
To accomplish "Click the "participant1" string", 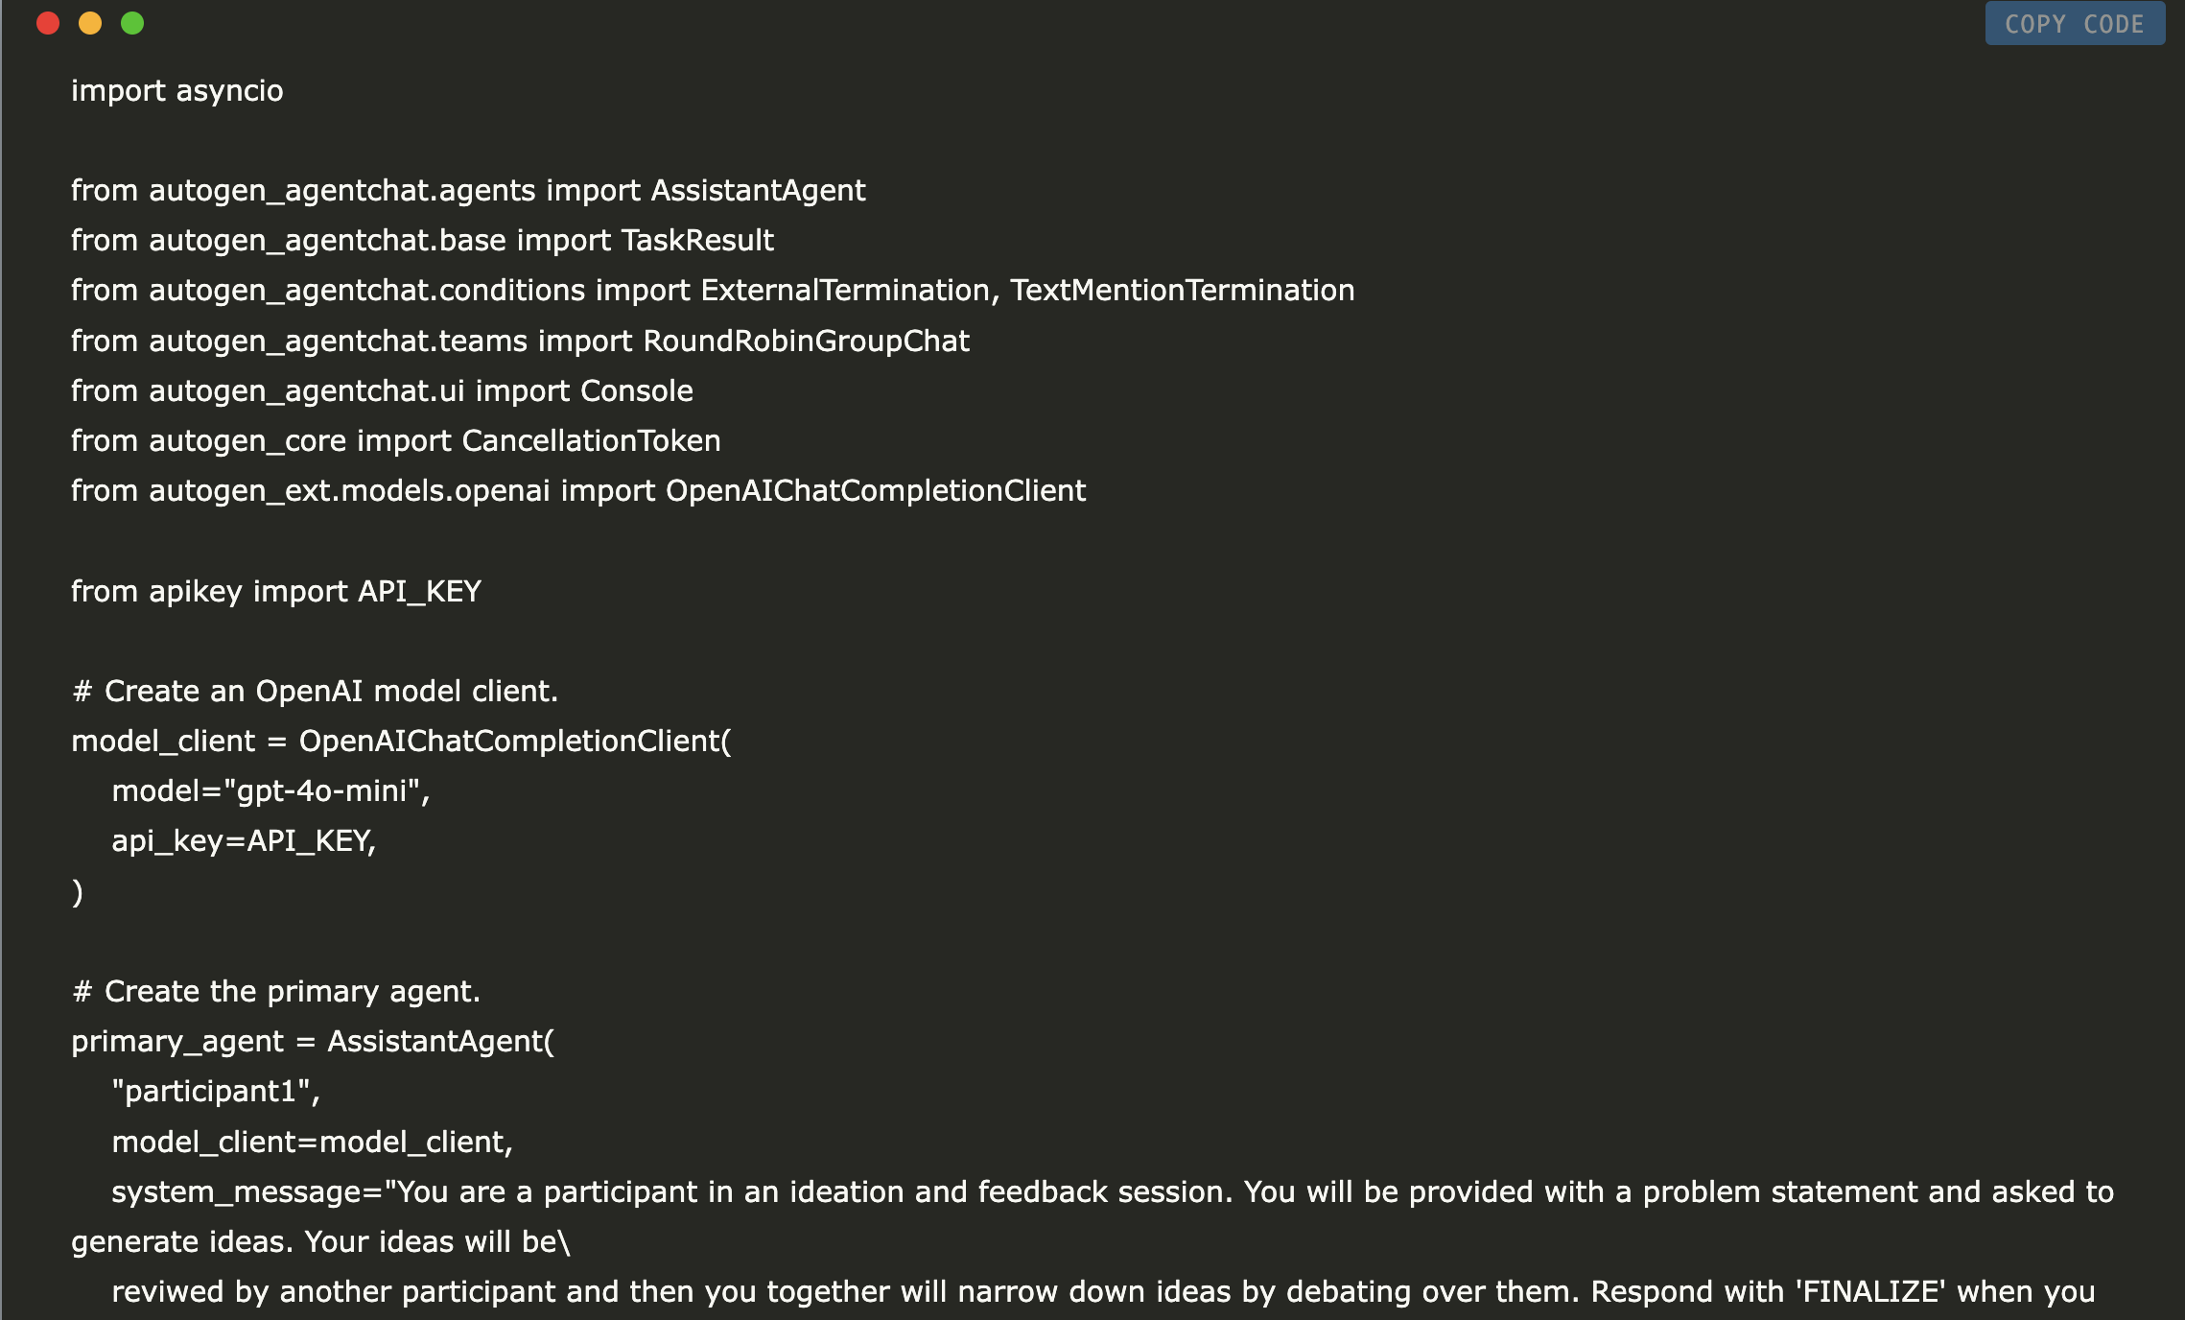I will click(215, 1092).
